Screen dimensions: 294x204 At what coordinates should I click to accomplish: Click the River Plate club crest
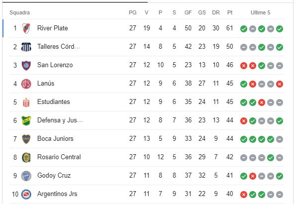26,28
